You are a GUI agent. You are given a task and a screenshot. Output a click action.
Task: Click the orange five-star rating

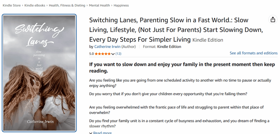(103, 54)
